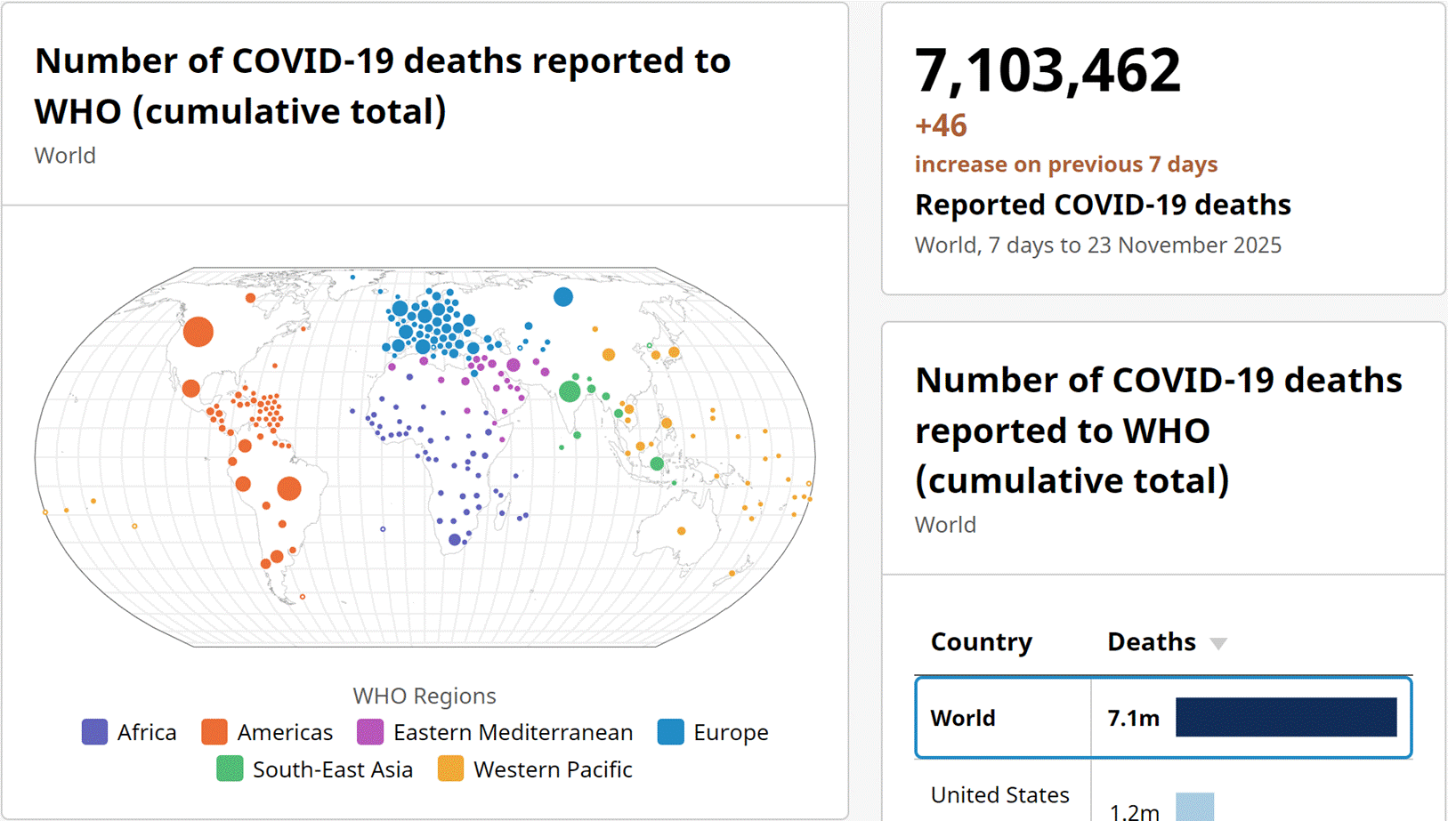Click the Western Pacific legend label

[x=553, y=769]
